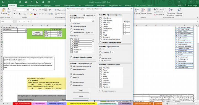Click the open folder icon in quick access toolbar
Screen dimensions: 199x105
click(26, 2)
